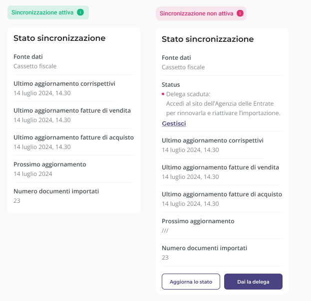The image size is (311, 301).
Task: Click the red dot before "Delega scaduta"
Action: click(x=163, y=94)
